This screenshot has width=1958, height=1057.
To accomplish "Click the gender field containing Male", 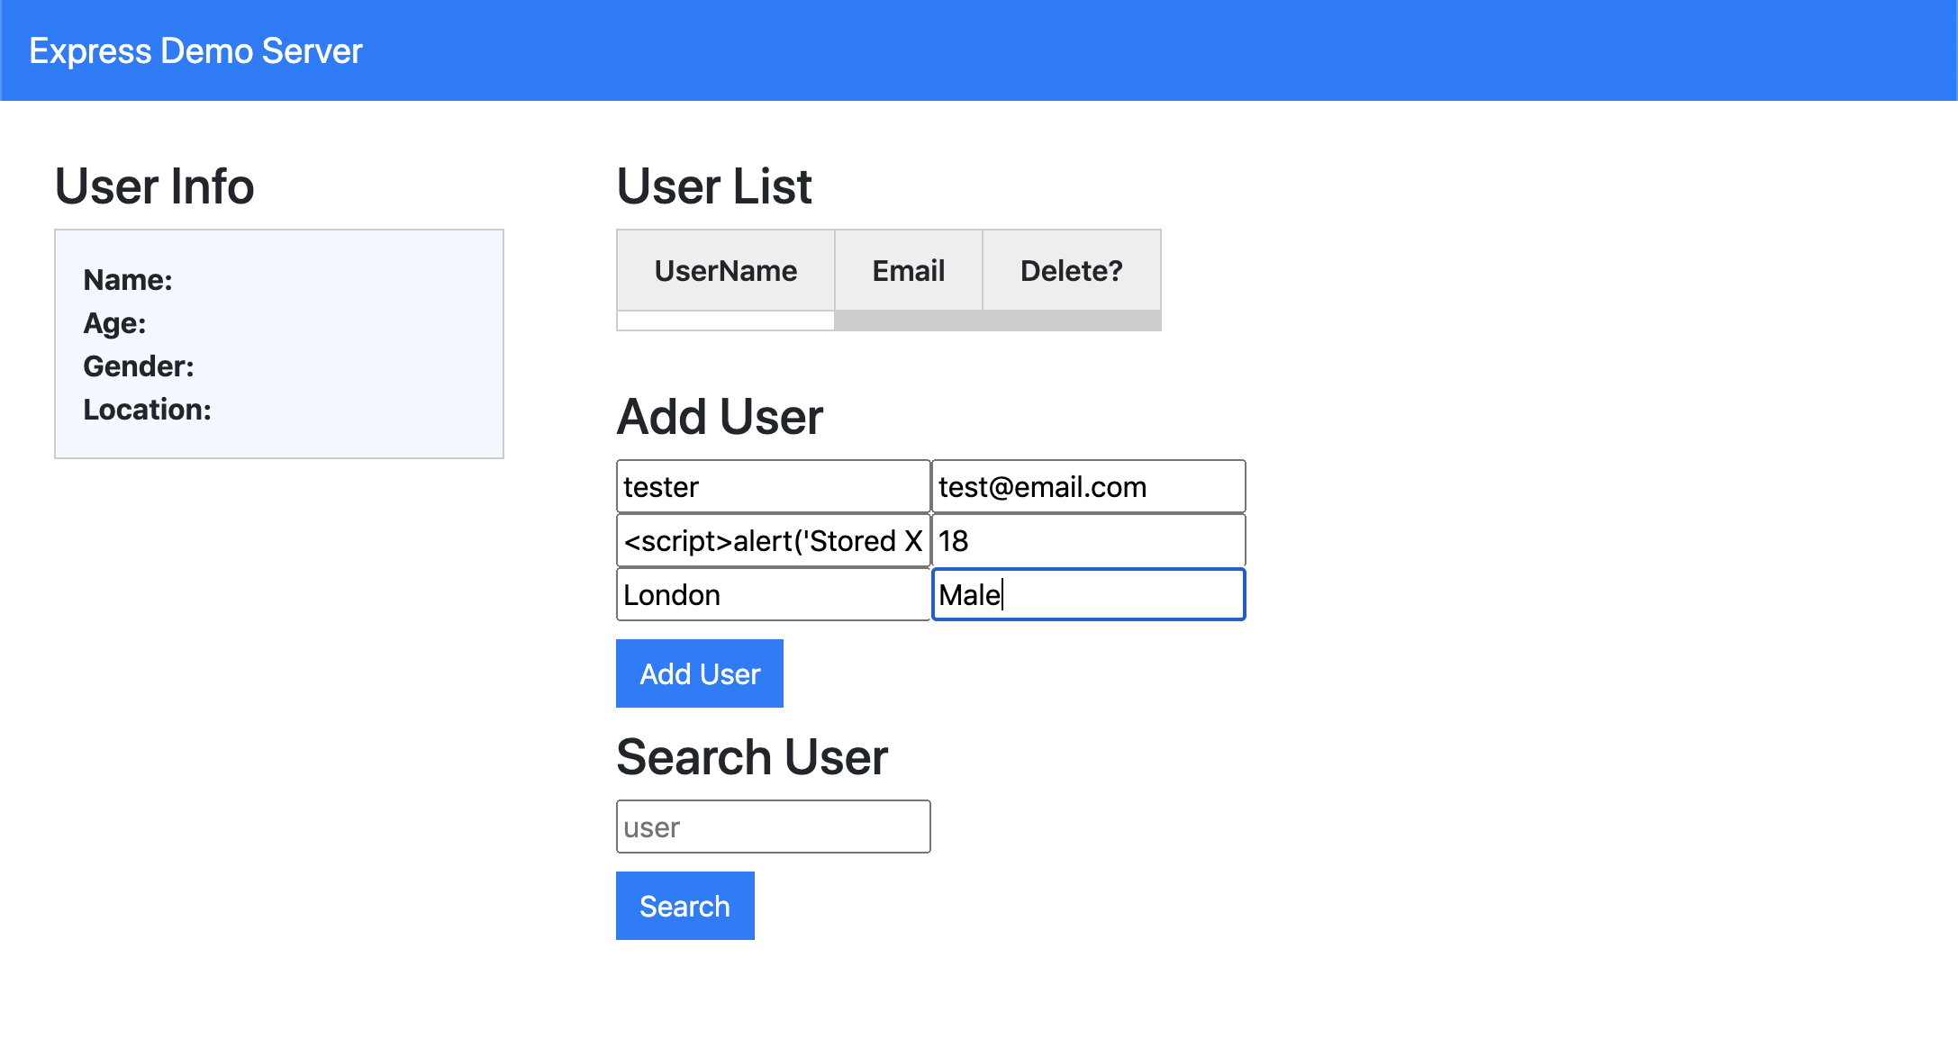I will point(1089,594).
